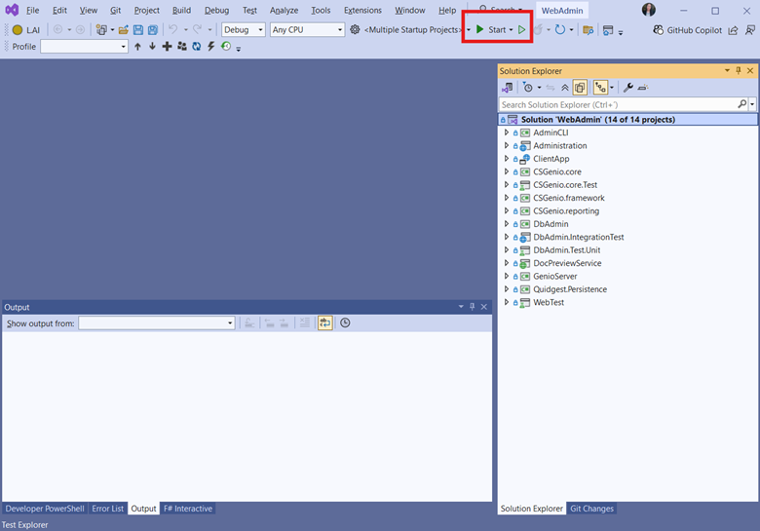
Task: Click Solution Explorer Properties wrench icon
Action: (628, 88)
